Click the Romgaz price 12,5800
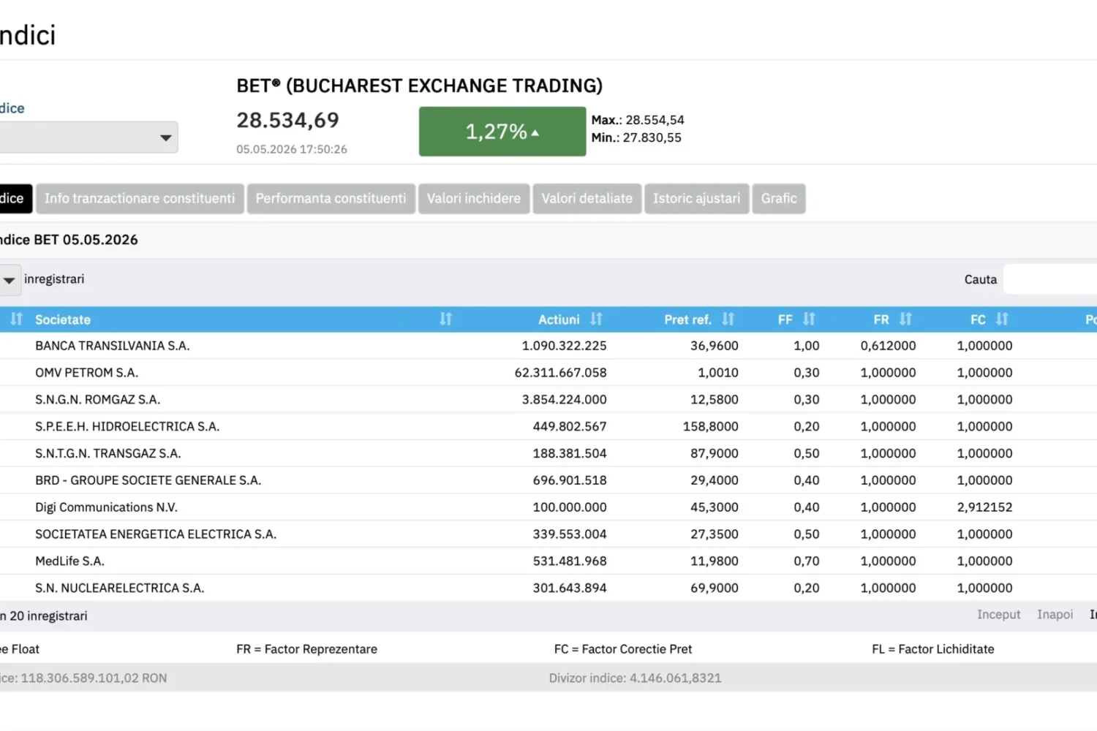 715,400
